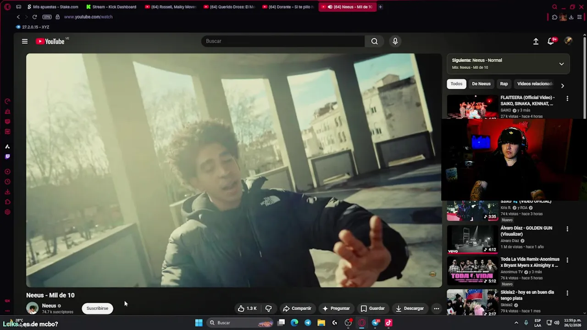
Task: Open the GOLDEN GUN Visualizer thumbnail
Action: click(472, 239)
